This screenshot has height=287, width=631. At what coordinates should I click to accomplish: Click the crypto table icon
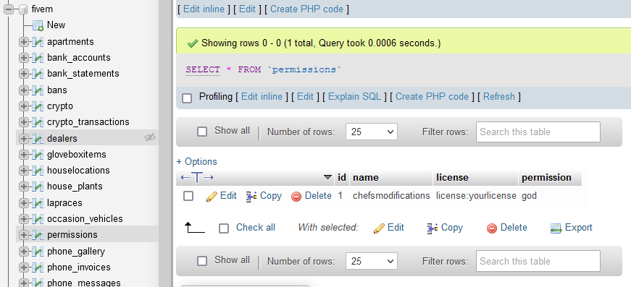[x=38, y=106]
